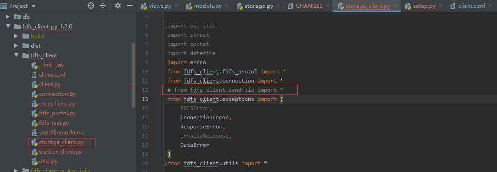Click the project tree vertical scrollbar
This screenshot has width=497, height=172.
click(134, 75)
